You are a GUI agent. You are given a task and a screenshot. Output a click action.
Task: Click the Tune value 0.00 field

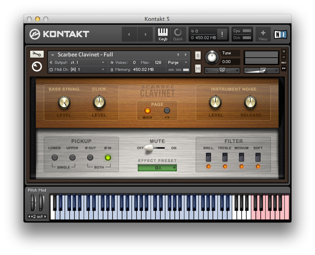(230, 62)
